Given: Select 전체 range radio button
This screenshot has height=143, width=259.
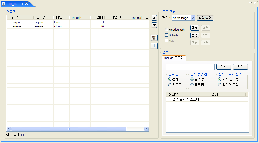Looking at the screenshot, I should 170,79.
